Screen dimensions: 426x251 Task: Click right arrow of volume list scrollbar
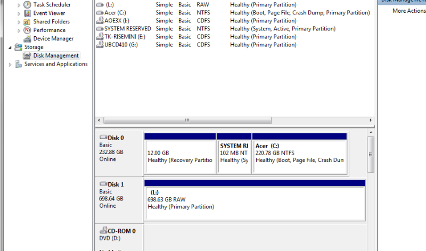[371, 120]
